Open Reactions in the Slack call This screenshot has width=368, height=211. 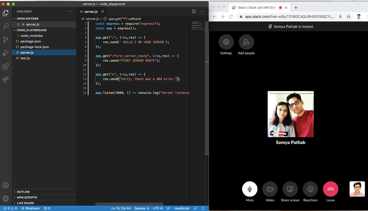click(310, 189)
